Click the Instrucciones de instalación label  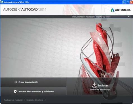83,17
